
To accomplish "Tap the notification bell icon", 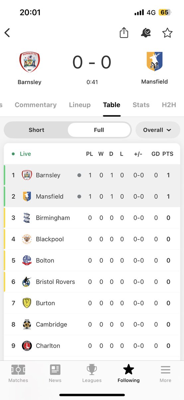I will point(145,33).
